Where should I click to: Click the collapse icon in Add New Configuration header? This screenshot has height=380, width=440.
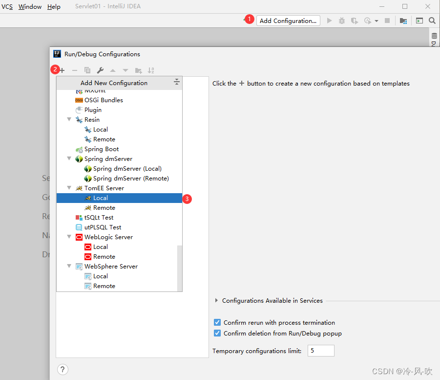(176, 82)
